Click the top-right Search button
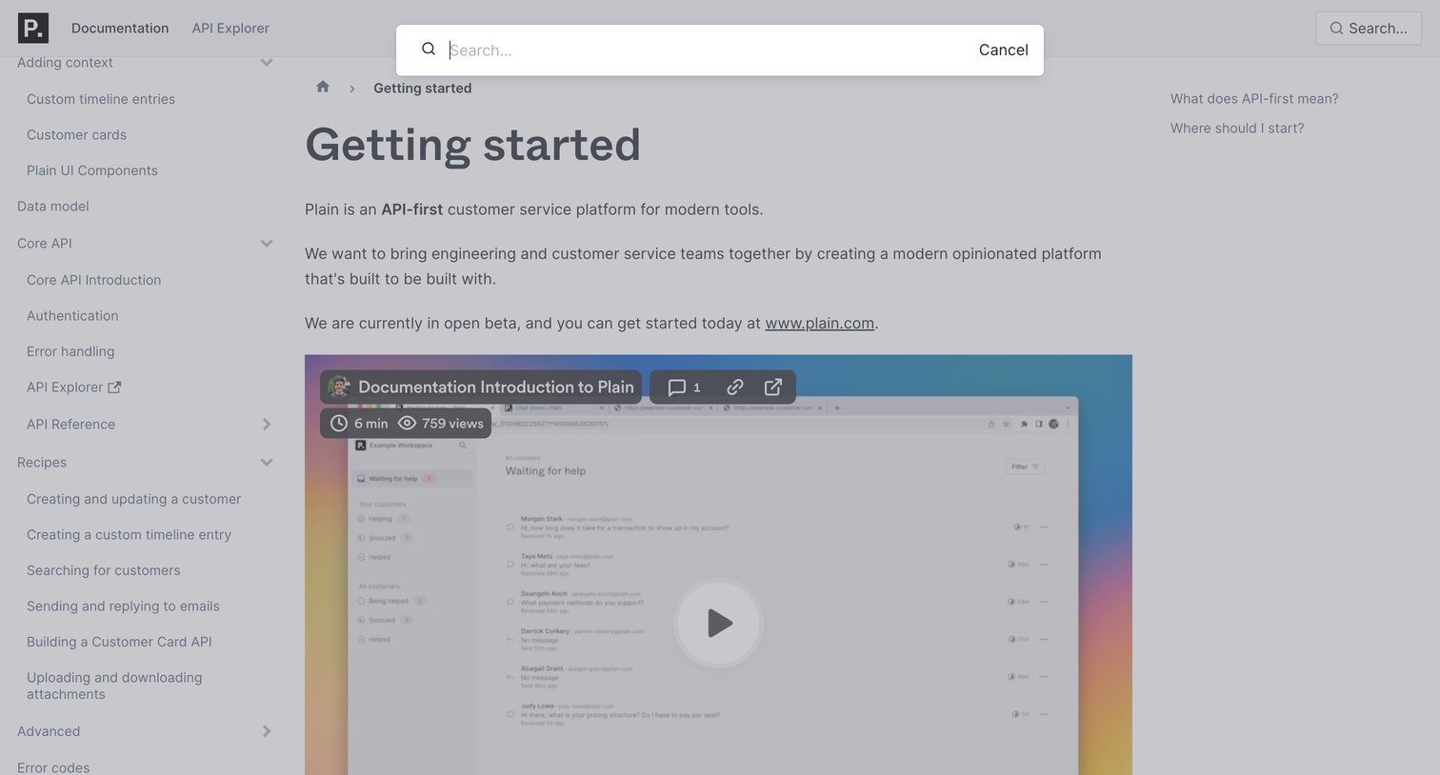1440x775 pixels. point(1369,29)
